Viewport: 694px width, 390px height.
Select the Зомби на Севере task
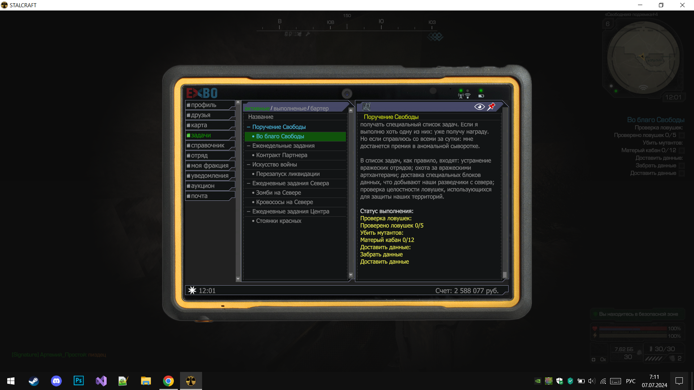pos(295,193)
